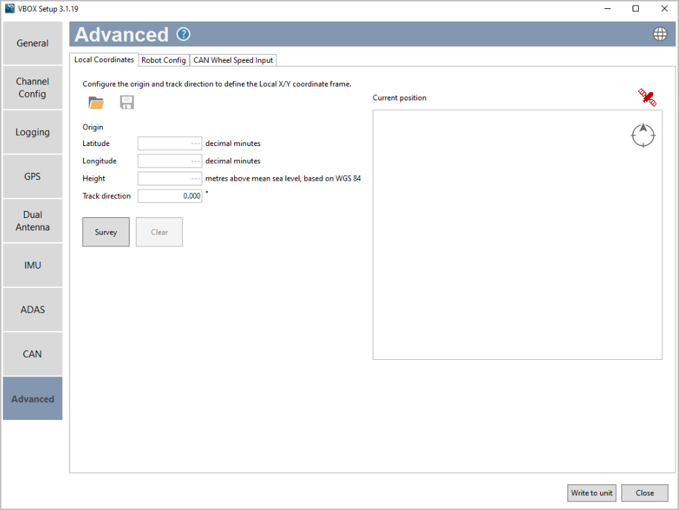The width and height of the screenshot is (679, 510).
Task: Open the Logging section
Action: pyautogui.click(x=32, y=131)
